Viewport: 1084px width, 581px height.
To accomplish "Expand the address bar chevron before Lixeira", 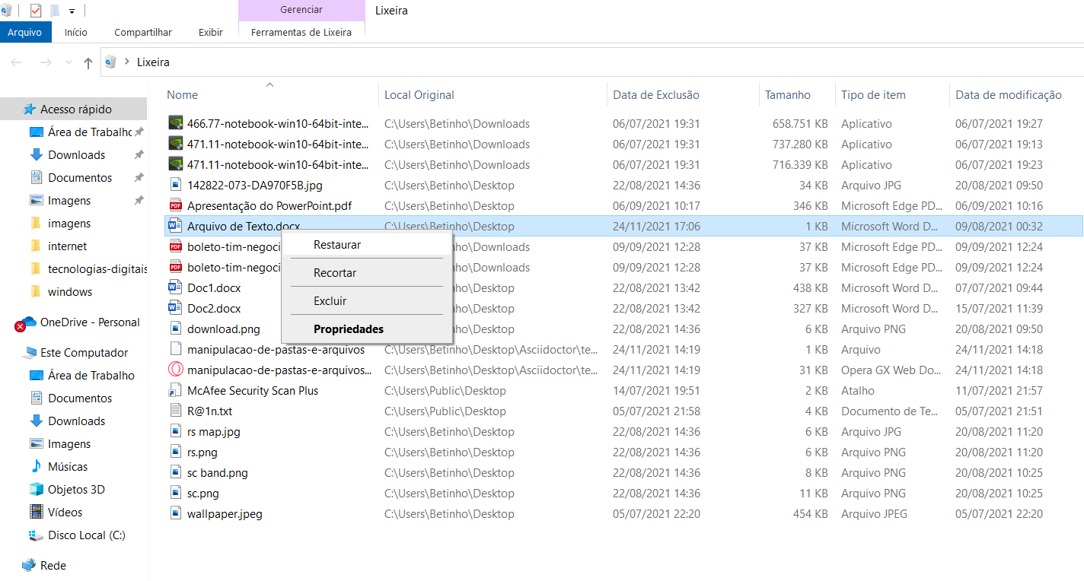I will pyautogui.click(x=126, y=62).
